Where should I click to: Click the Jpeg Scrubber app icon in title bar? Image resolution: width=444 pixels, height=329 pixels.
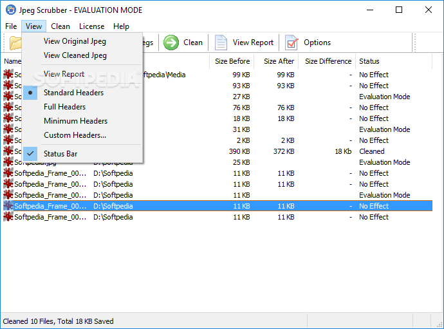coord(11,10)
